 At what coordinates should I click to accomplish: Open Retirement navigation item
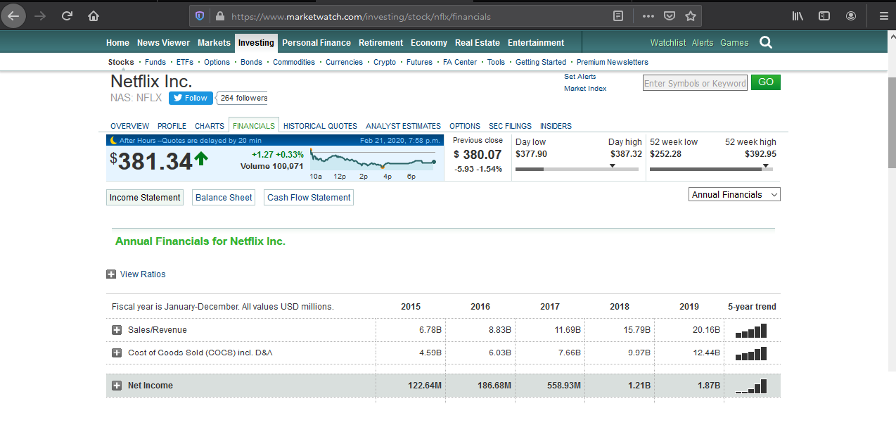380,43
